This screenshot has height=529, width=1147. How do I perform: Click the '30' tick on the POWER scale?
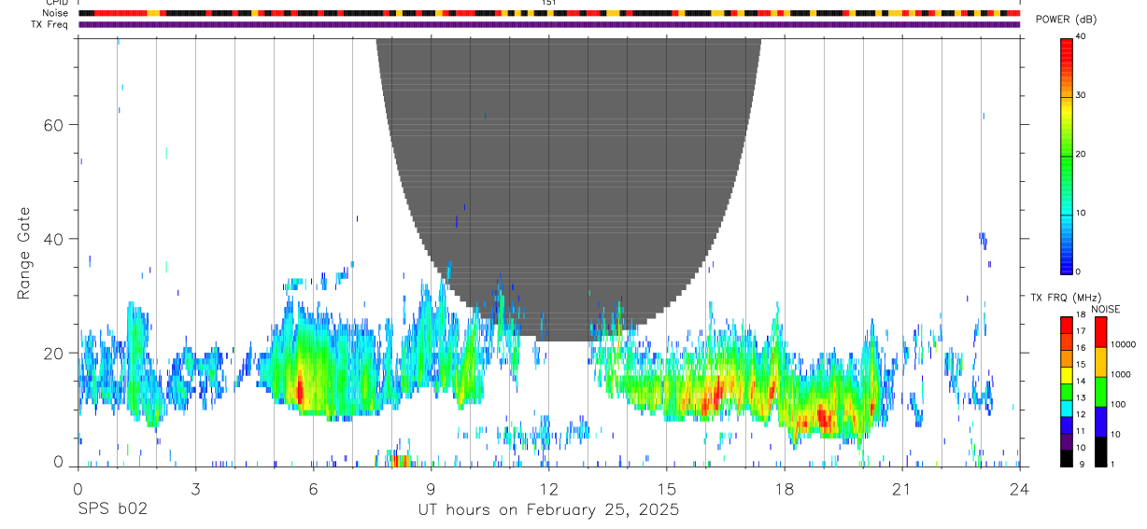(x=1081, y=96)
